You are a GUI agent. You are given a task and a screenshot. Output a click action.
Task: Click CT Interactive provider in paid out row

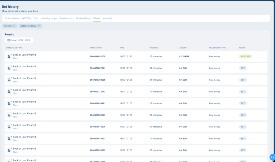(156, 56)
